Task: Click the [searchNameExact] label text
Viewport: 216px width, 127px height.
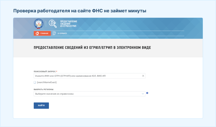Action: tap(47, 82)
